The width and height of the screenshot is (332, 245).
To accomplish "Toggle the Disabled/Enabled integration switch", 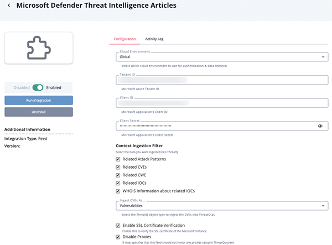I will [38, 87].
